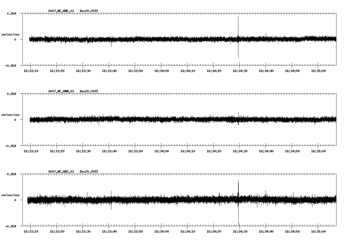
Task: Click 16:33:20 time label under HNZ plot
Action: (57, 232)
